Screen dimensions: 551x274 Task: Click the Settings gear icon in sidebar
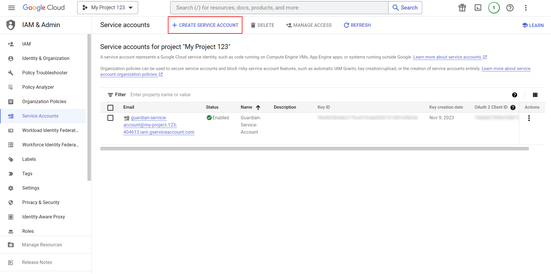(x=11, y=188)
